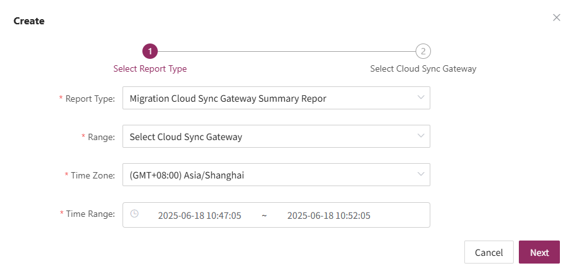Select the 'Select Report Type' step label
This screenshot has height=277, width=574.
click(150, 68)
